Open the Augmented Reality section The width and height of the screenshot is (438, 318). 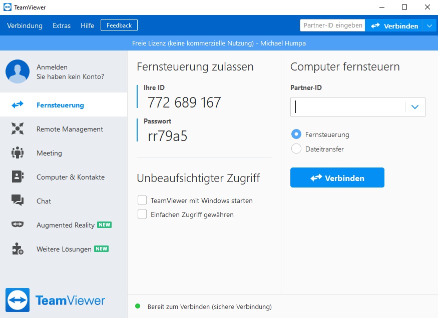[x=64, y=225]
